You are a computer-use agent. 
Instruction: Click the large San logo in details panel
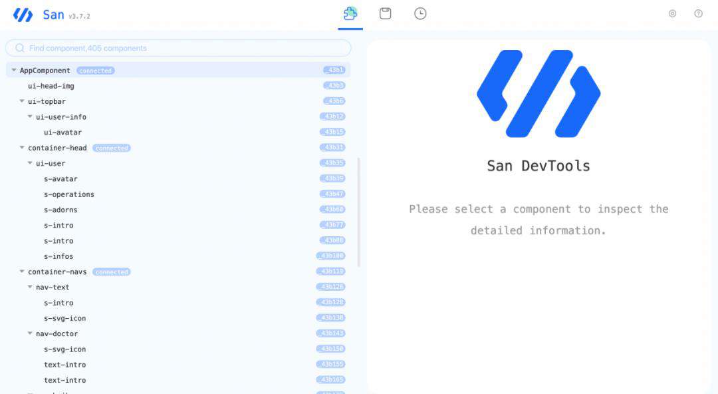(x=538, y=94)
